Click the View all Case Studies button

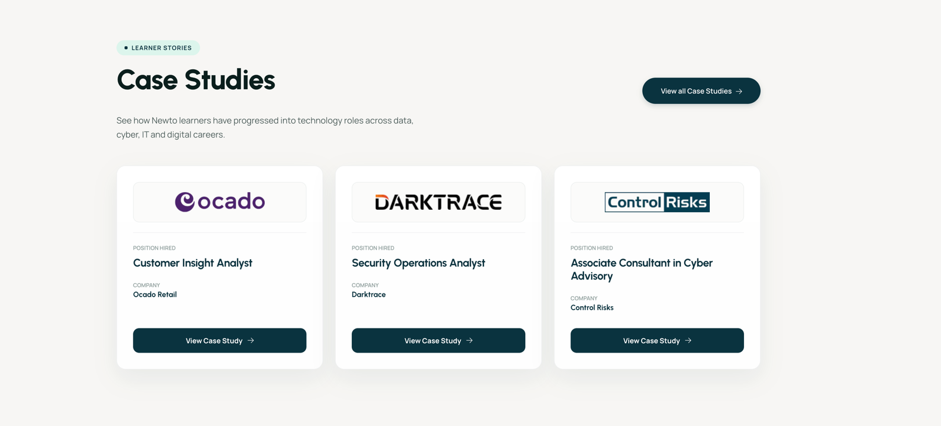tap(701, 91)
